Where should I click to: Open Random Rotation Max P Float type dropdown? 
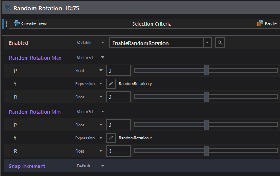pos(101,70)
